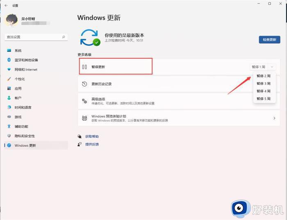The height and width of the screenshot is (220, 287).
Task: Open 帐户 settings category
Action: tap(36, 98)
